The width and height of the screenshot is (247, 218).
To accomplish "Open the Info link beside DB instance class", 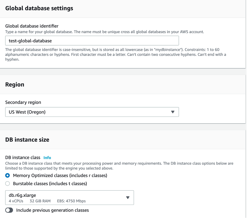I will [47, 158].
